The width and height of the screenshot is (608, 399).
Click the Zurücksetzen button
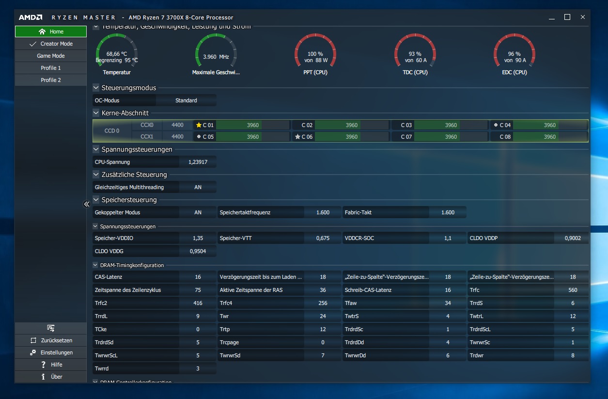click(x=51, y=340)
